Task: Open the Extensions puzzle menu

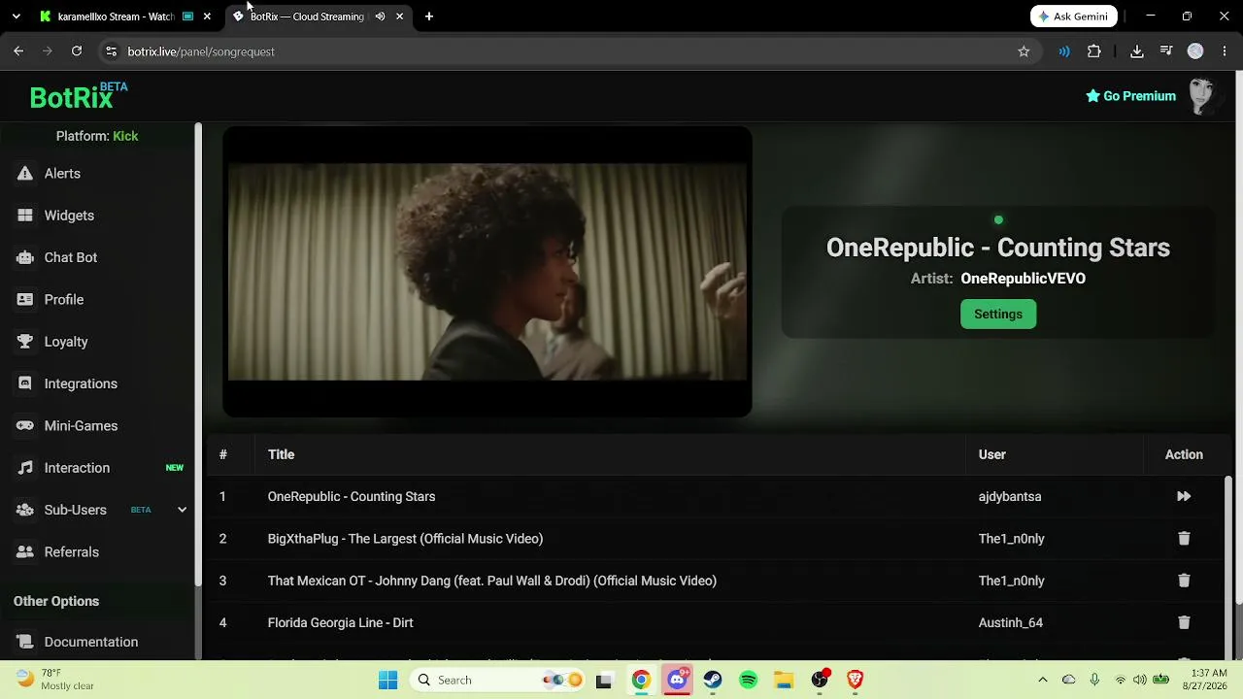Action: (1094, 51)
